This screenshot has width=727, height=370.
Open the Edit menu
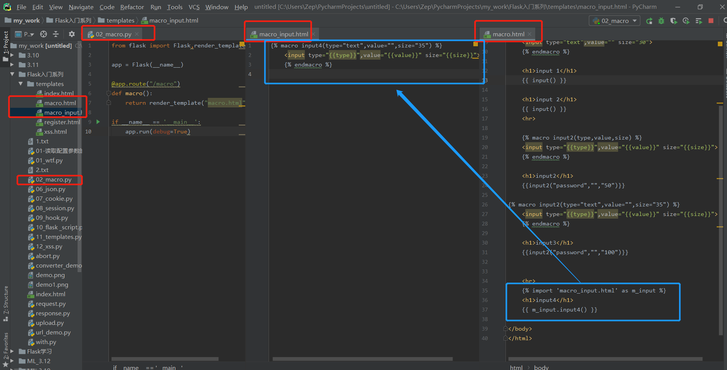pos(38,7)
